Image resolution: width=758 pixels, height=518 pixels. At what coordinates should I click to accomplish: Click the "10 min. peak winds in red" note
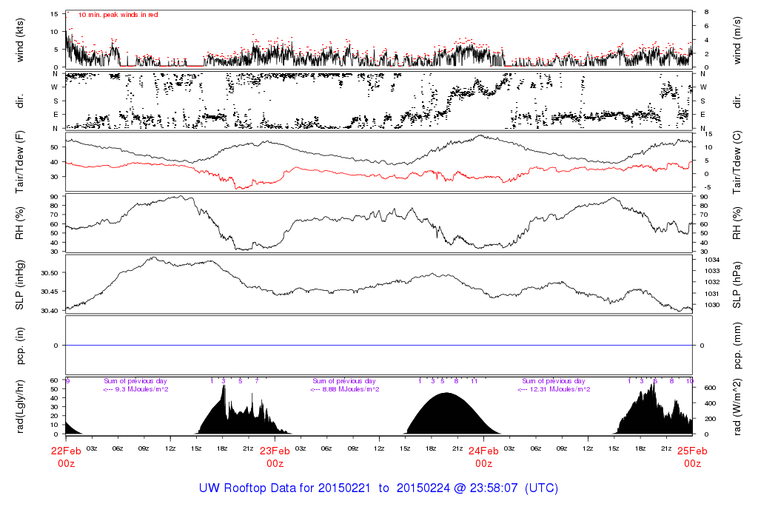(118, 15)
